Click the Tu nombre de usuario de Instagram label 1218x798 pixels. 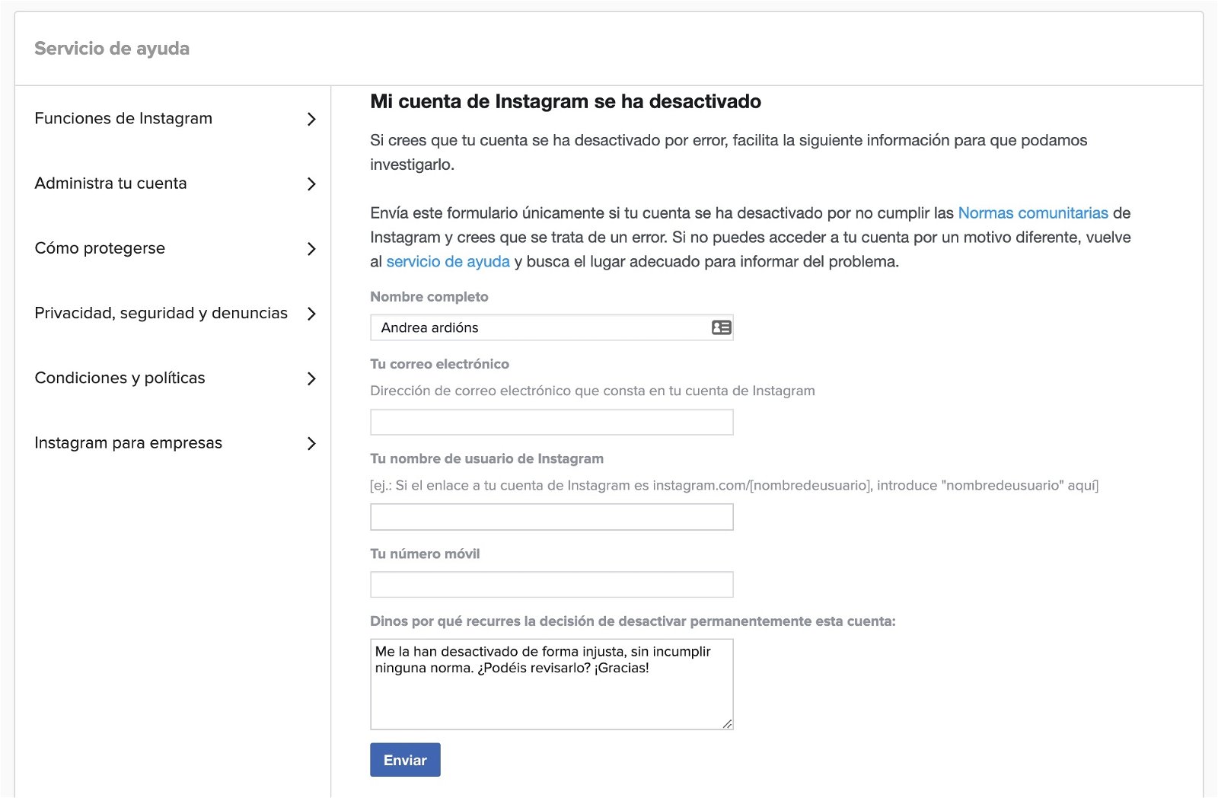pyautogui.click(x=486, y=458)
